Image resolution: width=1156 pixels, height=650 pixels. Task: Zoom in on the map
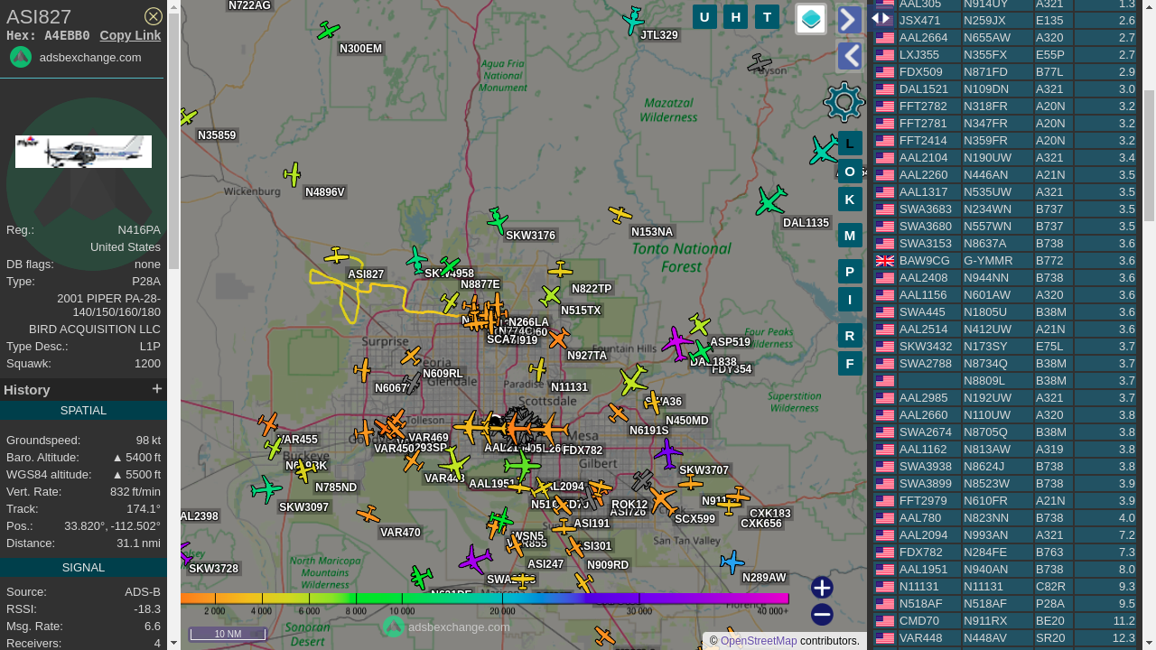click(x=822, y=588)
